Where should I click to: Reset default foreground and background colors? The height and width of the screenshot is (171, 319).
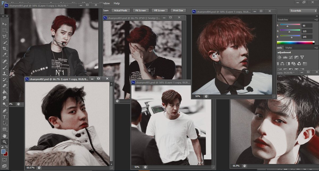[2, 147]
